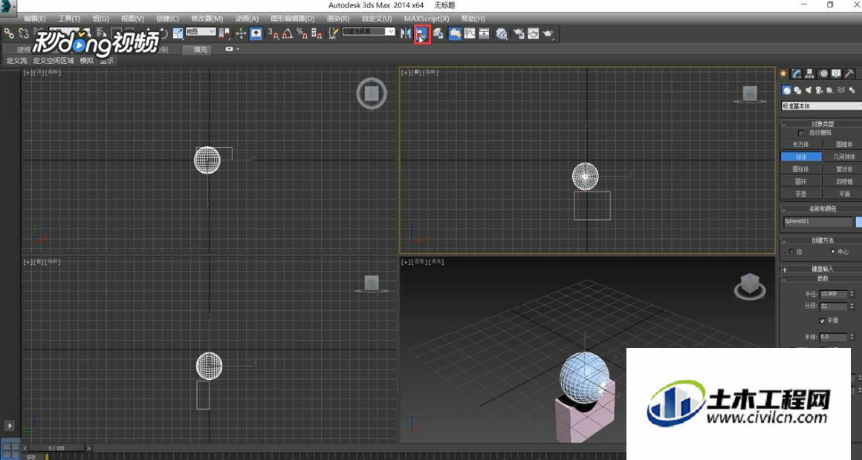Select the Lights category icon

tap(808, 90)
